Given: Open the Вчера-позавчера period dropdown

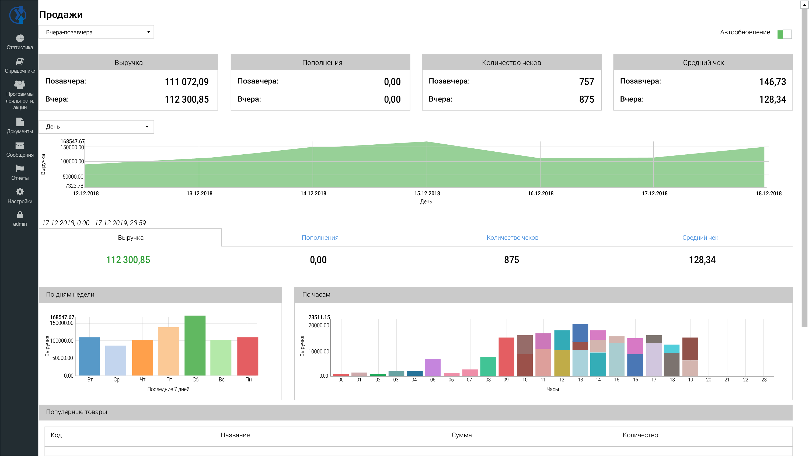Looking at the screenshot, I should pos(96,32).
